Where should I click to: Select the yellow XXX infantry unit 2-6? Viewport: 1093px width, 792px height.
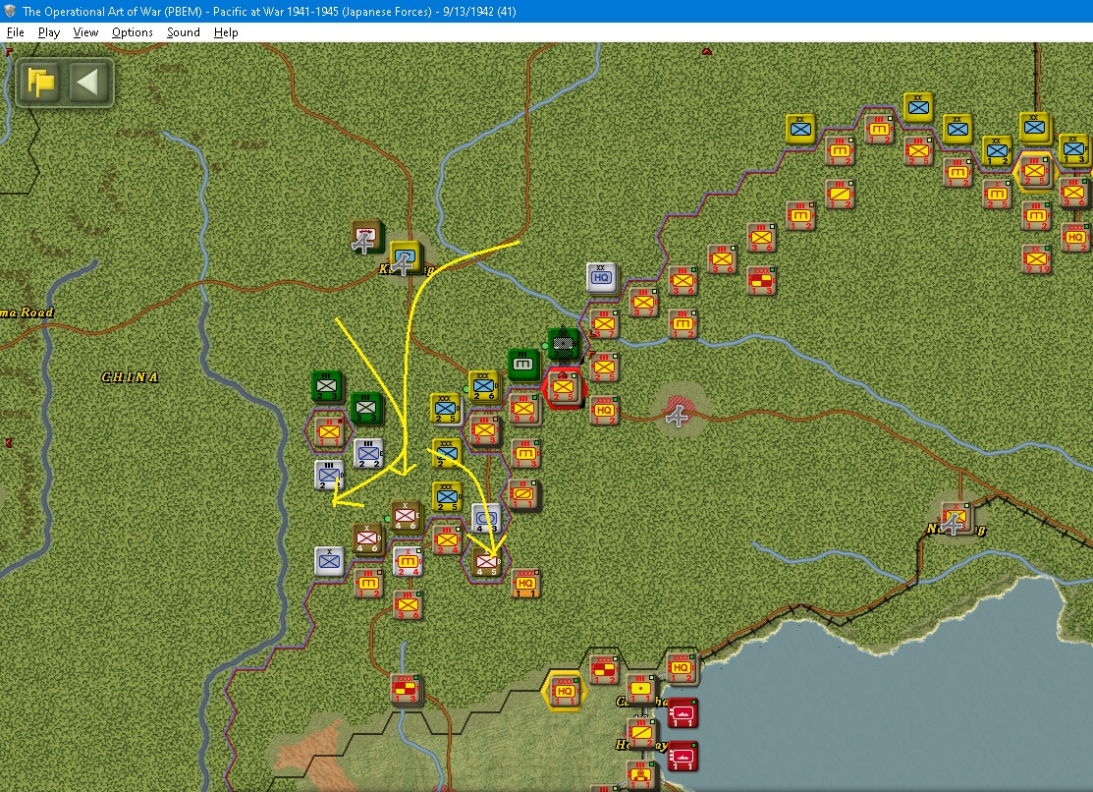coord(483,386)
